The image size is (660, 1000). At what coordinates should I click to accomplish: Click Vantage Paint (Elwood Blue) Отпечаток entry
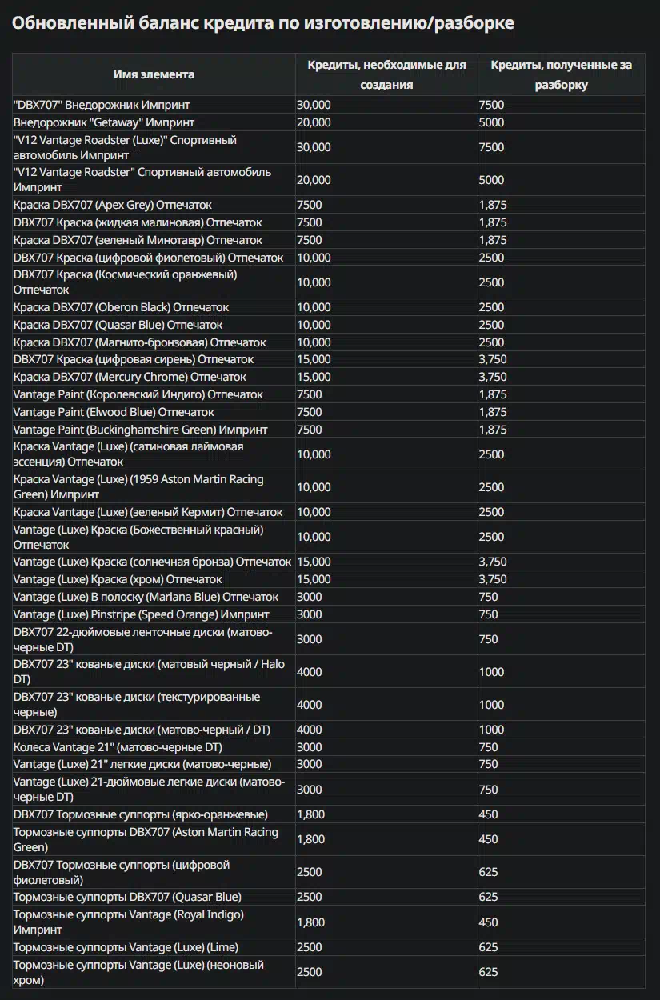330,412
